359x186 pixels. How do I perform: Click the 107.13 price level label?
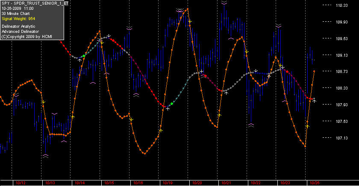click(x=341, y=138)
